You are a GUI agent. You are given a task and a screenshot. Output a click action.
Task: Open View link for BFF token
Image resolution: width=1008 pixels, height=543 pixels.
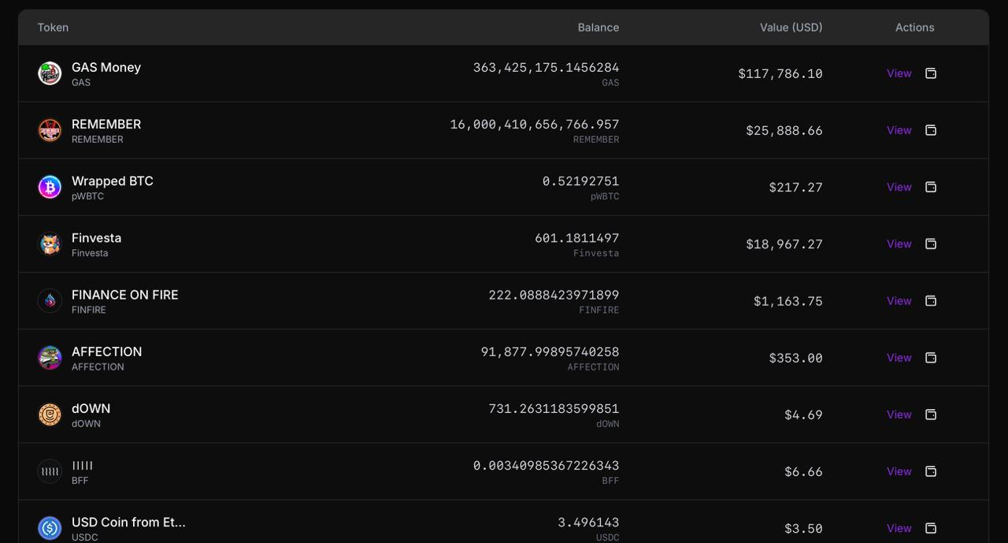click(899, 471)
